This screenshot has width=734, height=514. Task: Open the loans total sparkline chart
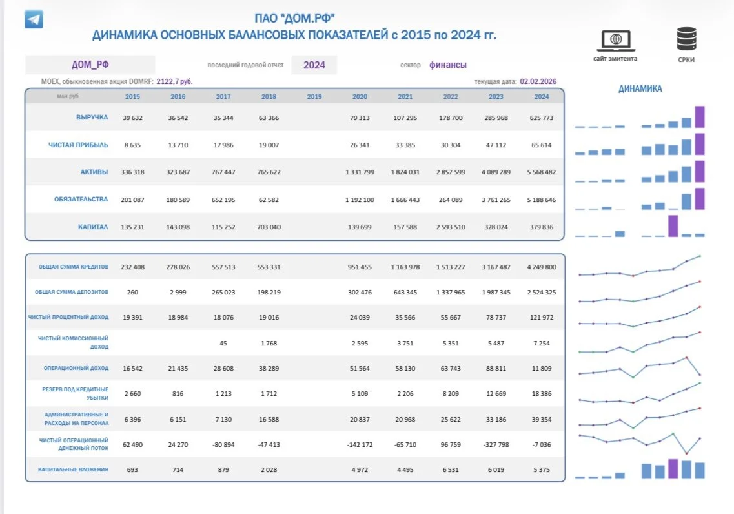[640, 266]
